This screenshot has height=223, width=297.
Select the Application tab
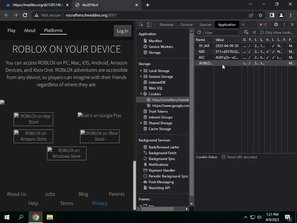pos(227,25)
